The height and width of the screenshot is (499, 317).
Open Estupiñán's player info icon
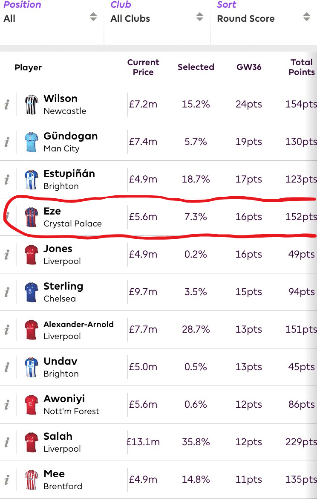pyautogui.click(x=7, y=180)
